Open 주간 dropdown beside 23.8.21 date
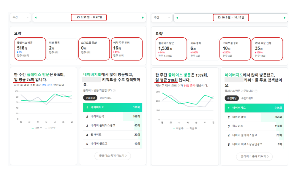Image resolution: width=297 pixels, height=178 pixels. pos(20,18)
